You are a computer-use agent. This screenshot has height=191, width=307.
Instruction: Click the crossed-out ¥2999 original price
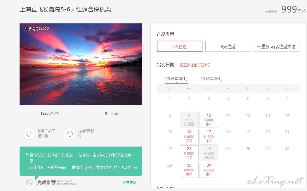(x=271, y=11)
